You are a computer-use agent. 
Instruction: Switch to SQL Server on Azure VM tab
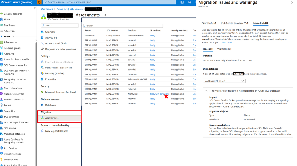(x=234, y=23)
